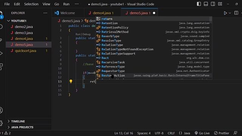Image resolution: width=242 pixels, height=136 pixels.
Task: Click the Debug code lens link
Action: (x=86, y=34)
